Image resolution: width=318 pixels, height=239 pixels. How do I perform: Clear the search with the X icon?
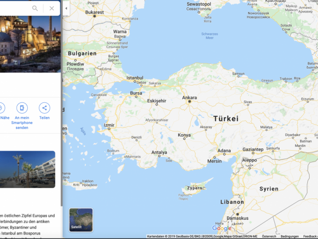pos(52,8)
